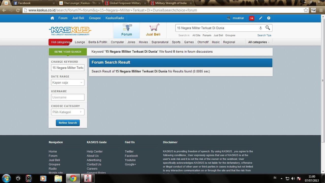Open the help question mark icon

pos(269,18)
